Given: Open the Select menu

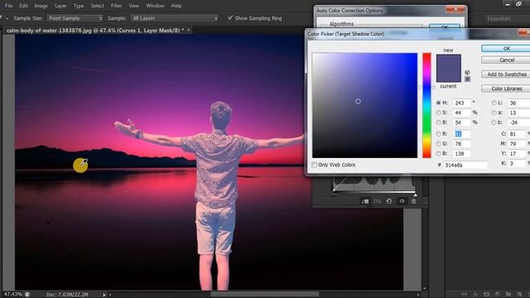Looking at the screenshot, I should [98, 6].
